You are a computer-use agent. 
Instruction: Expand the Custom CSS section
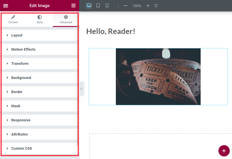tap(40, 148)
